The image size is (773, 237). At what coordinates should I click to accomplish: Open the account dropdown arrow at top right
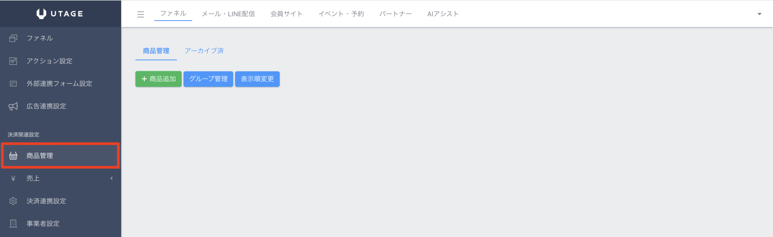pos(759,14)
